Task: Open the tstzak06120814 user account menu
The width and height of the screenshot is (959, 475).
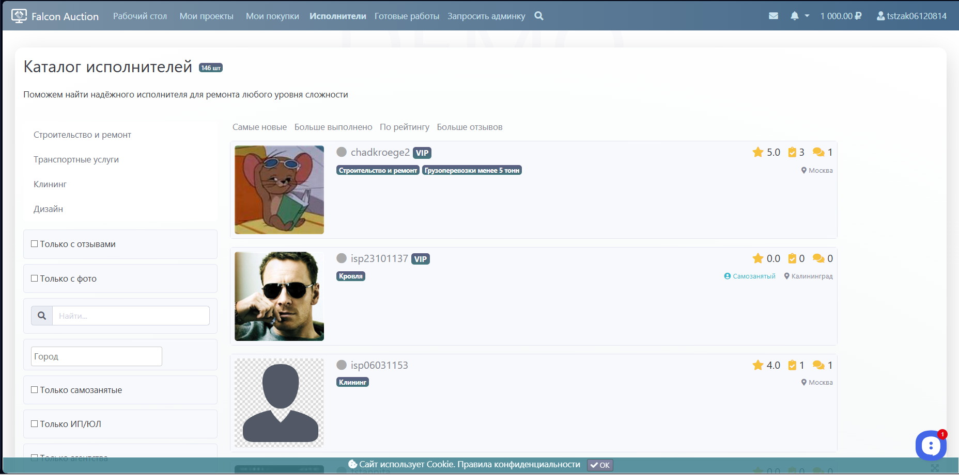Action: tap(911, 16)
